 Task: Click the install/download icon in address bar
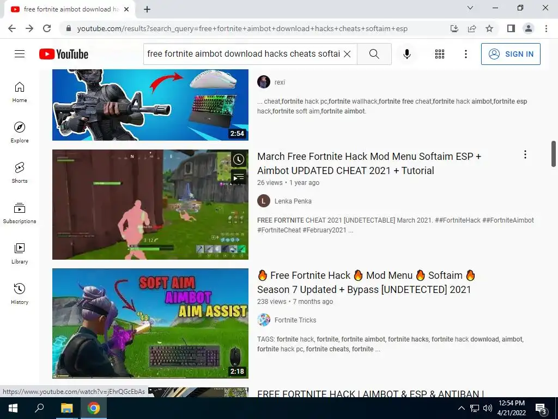(x=454, y=28)
